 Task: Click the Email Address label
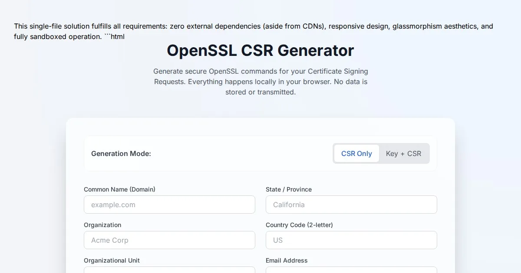(287, 260)
